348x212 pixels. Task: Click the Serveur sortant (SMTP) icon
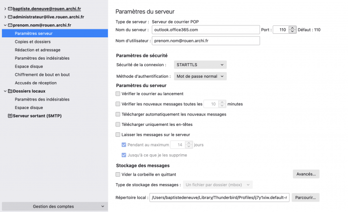[x=10, y=116]
